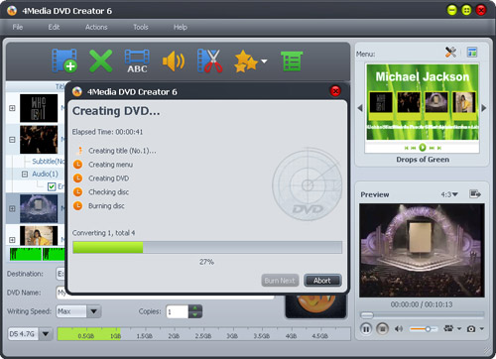Click the green list toolbar icon
Viewport: 496px width, 359px height.
[x=292, y=61]
